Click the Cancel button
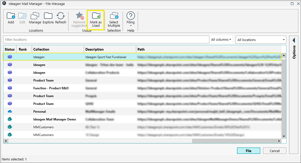 274,151
